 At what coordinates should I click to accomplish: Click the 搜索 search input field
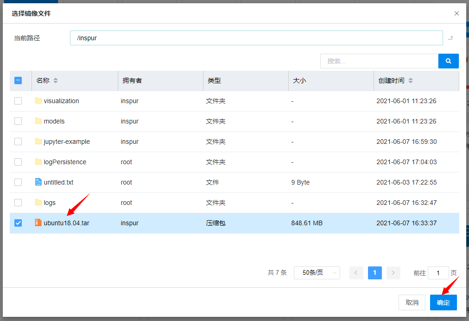tap(379, 61)
